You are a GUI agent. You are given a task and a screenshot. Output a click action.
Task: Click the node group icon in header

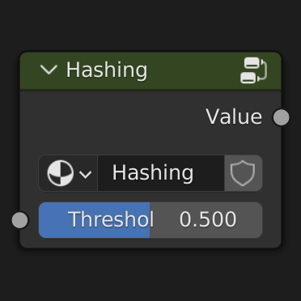(x=253, y=70)
